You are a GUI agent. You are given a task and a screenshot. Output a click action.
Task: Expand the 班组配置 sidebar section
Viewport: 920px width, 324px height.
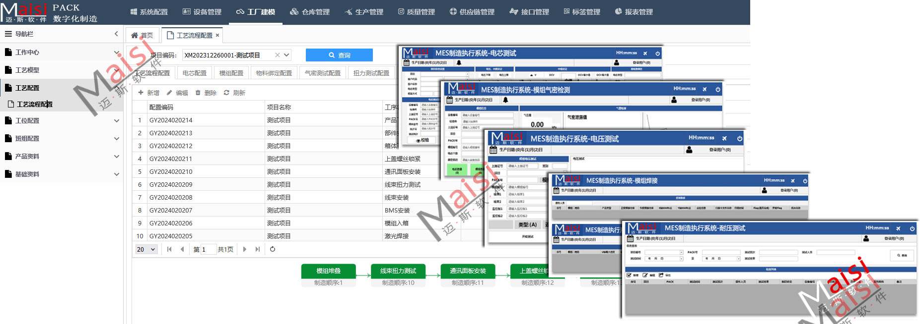click(x=62, y=138)
